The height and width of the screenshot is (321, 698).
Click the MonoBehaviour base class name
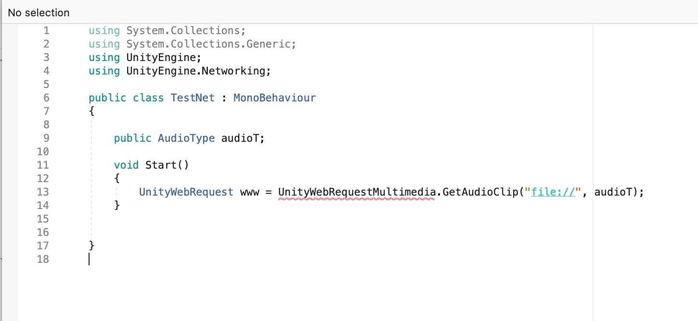coord(274,98)
